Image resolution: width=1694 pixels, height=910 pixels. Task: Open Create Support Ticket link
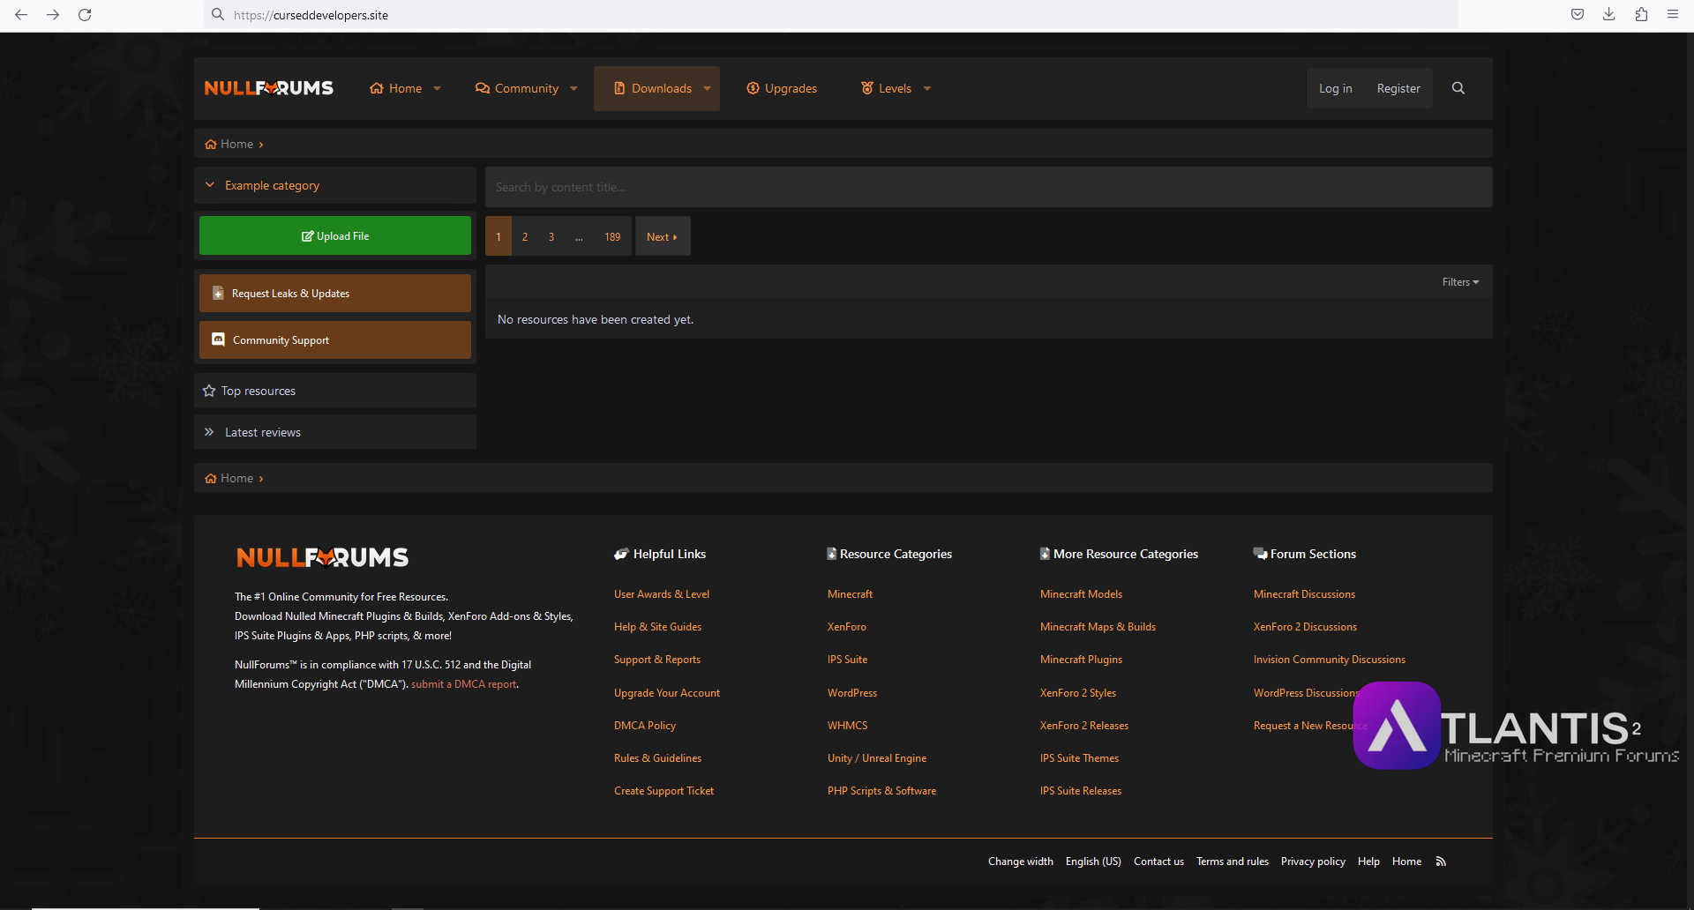[x=664, y=791]
